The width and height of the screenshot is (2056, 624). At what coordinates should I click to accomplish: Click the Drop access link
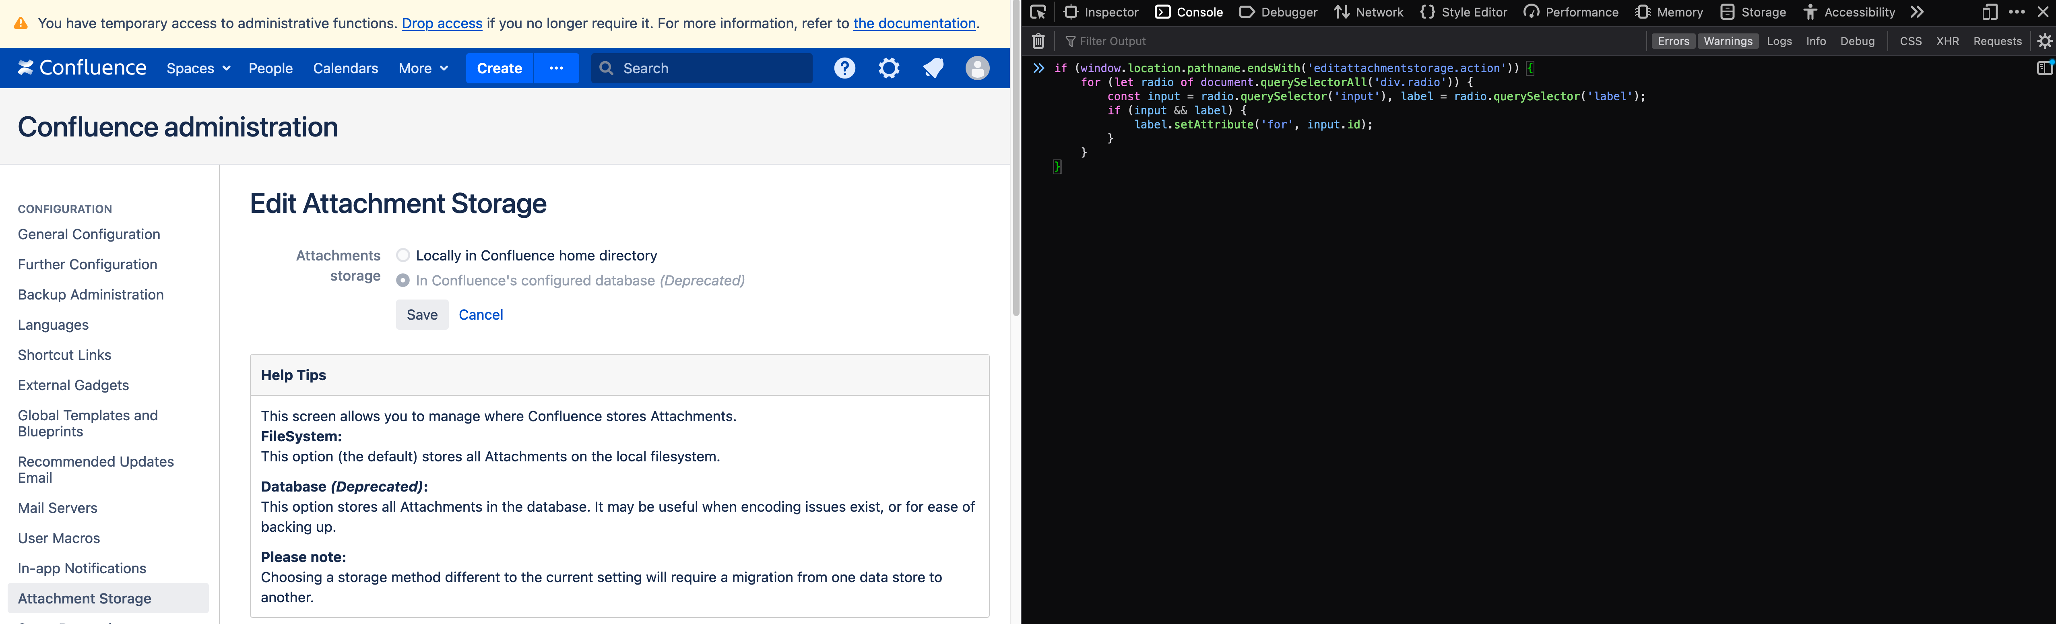(x=442, y=24)
